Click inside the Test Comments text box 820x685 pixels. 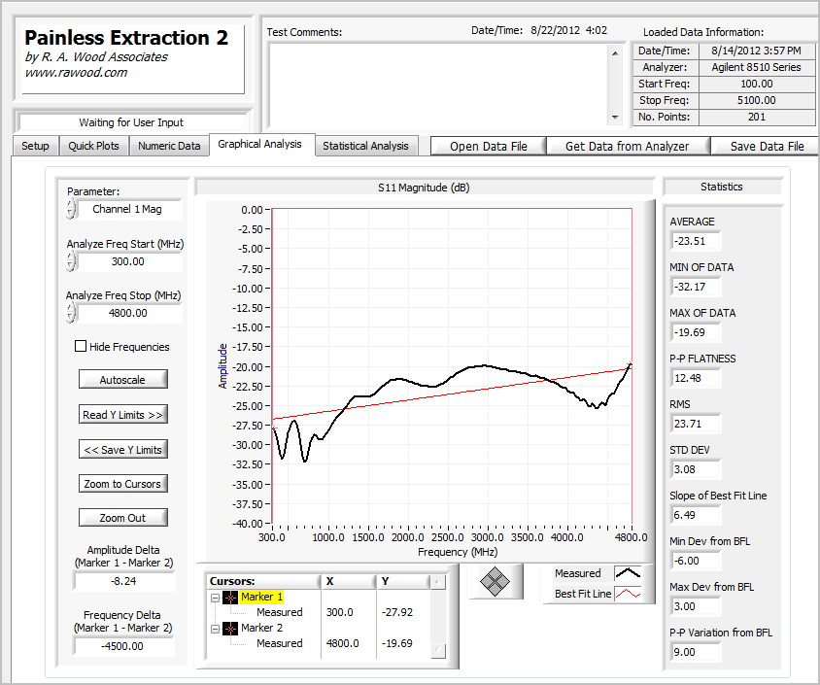click(x=438, y=84)
